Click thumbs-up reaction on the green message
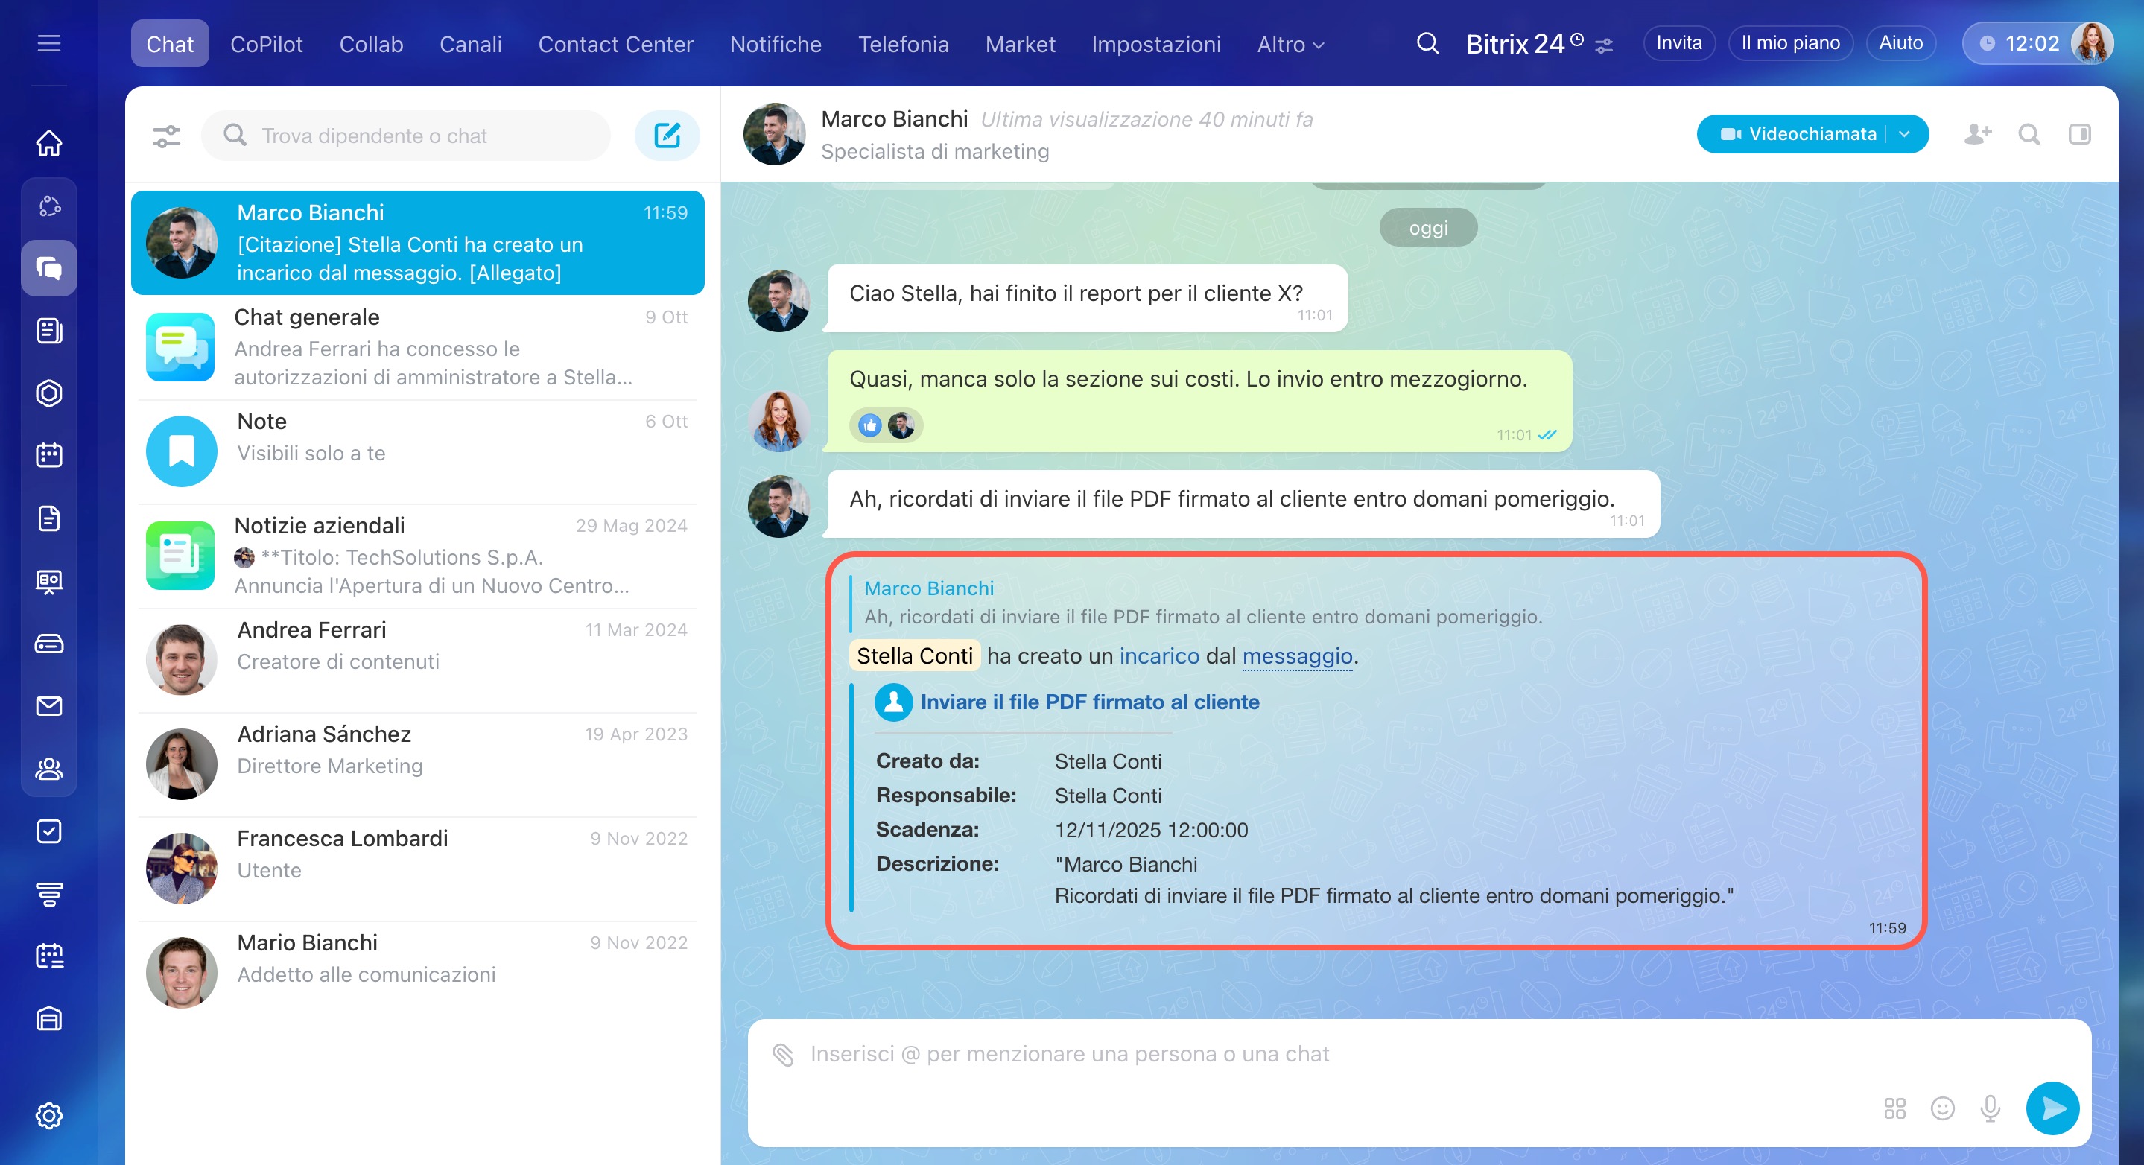 pyautogui.click(x=870, y=425)
